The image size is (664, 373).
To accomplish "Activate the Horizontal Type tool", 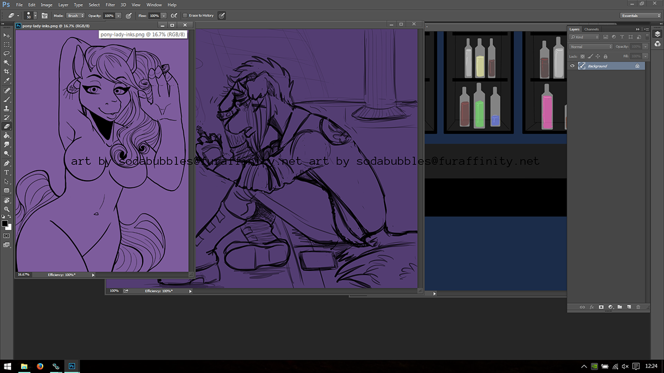I will tap(7, 172).
